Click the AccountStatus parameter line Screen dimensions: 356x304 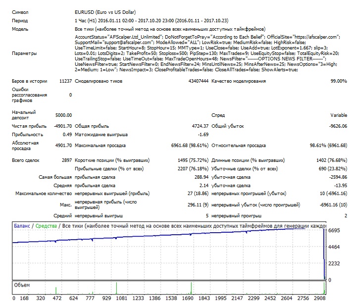click(207, 37)
